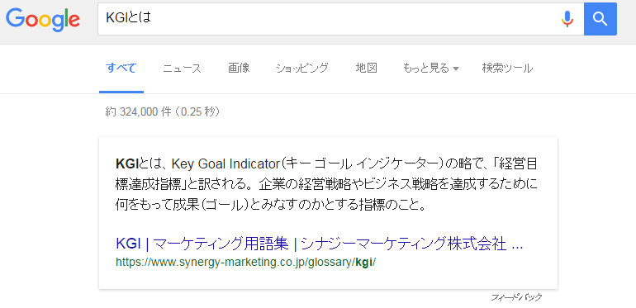Click the featured snippet definition text
Screen dimensions: 636x308
pyautogui.click(x=327, y=184)
